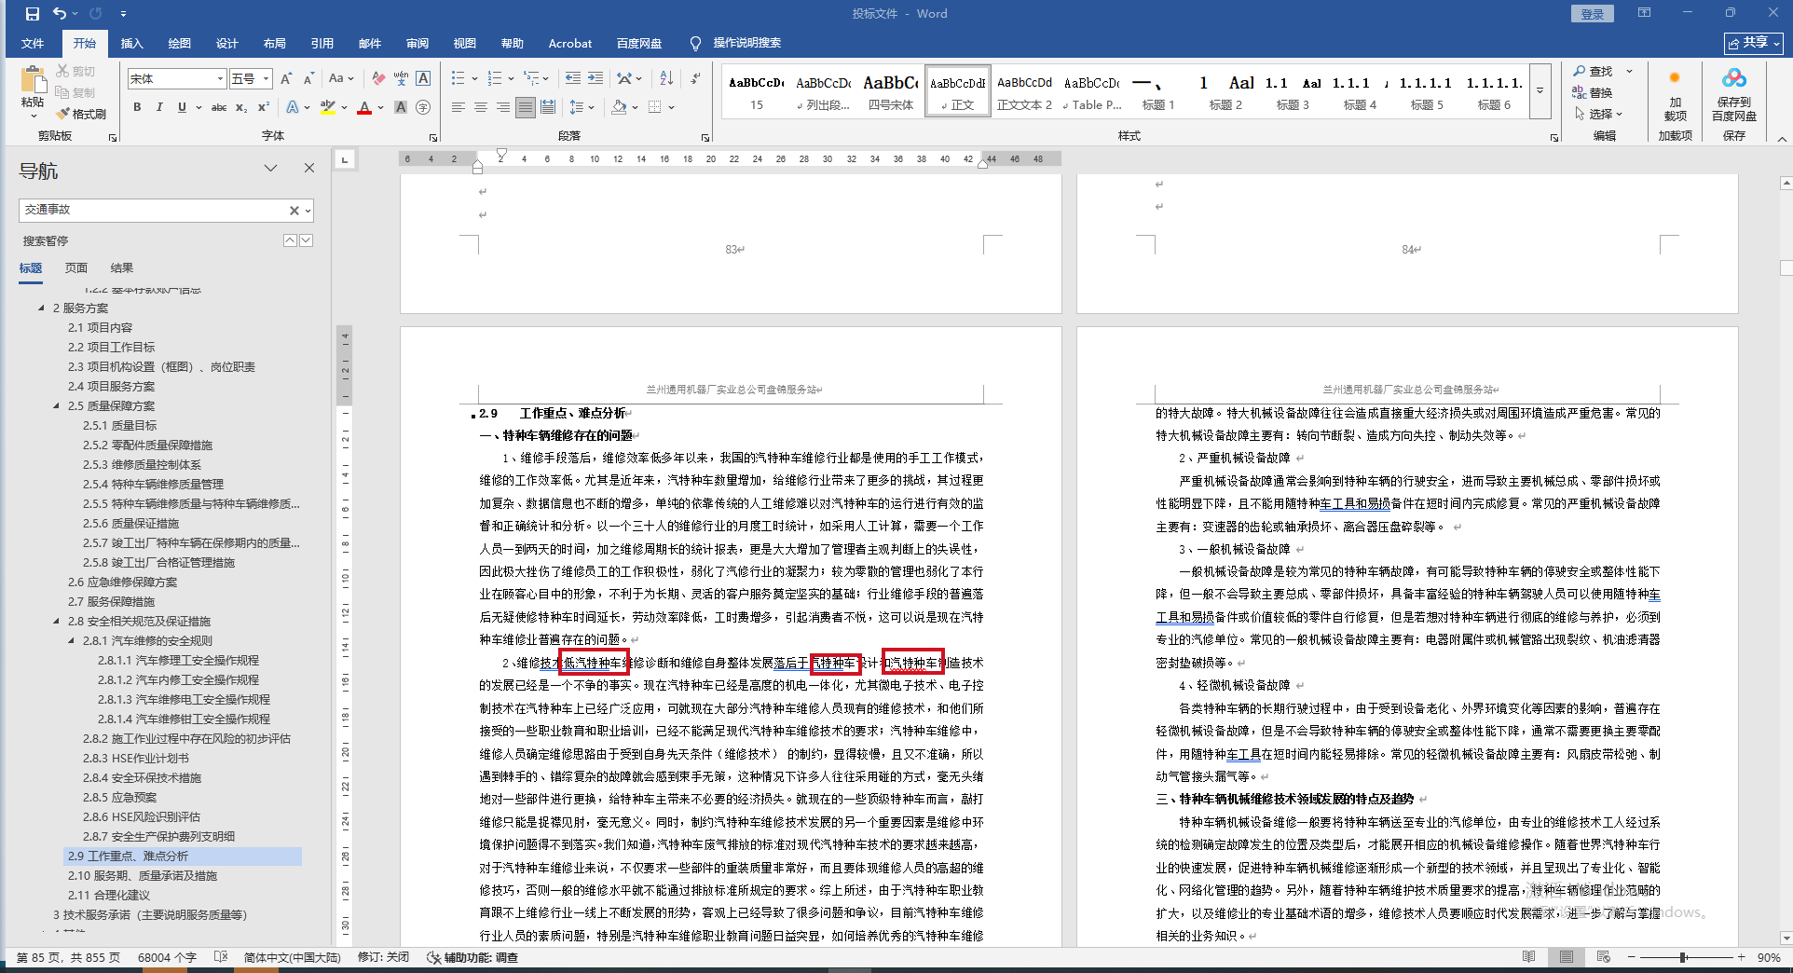Switch to Web Layout view in status bar
This screenshot has width=1793, height=973.
click(x=1604, y=957)
